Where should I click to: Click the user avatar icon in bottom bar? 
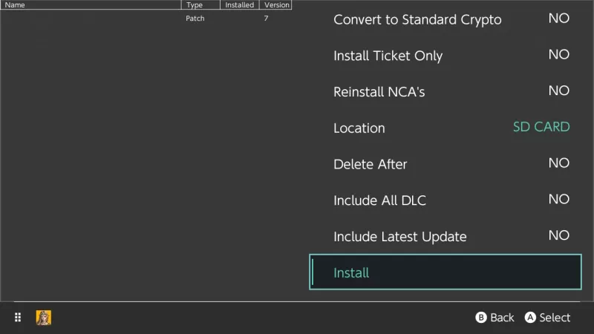pos(44,318)
